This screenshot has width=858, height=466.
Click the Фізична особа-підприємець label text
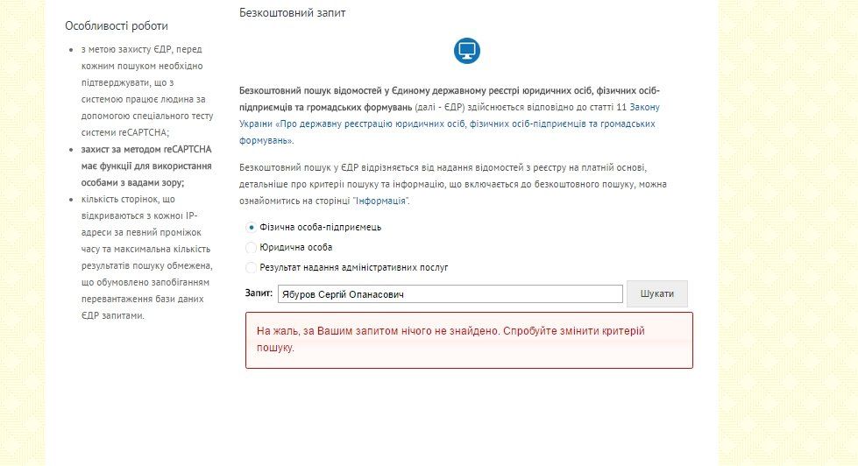click(320, 227)
